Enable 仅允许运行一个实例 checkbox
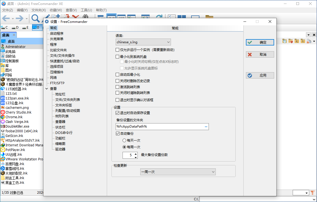 point(118,50)
